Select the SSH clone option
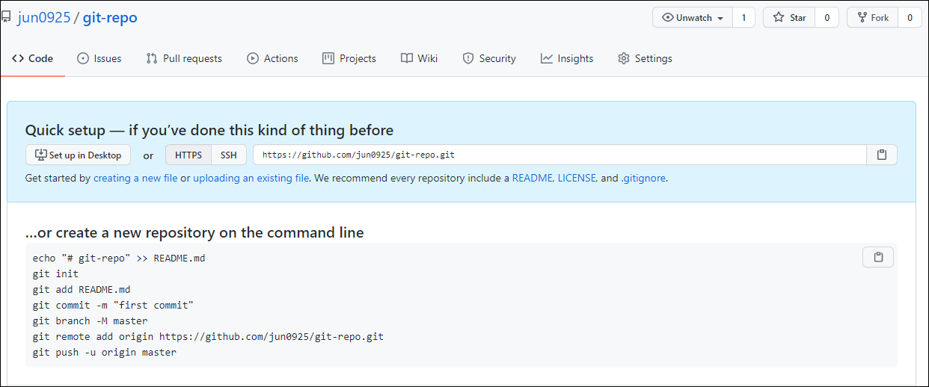Image resolution: width=929 pixels, height=387 pixels. (x=229, y=155)
